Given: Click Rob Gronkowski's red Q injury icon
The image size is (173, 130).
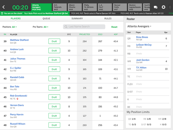Looking at the screenshot, I should tap(17, 99).
